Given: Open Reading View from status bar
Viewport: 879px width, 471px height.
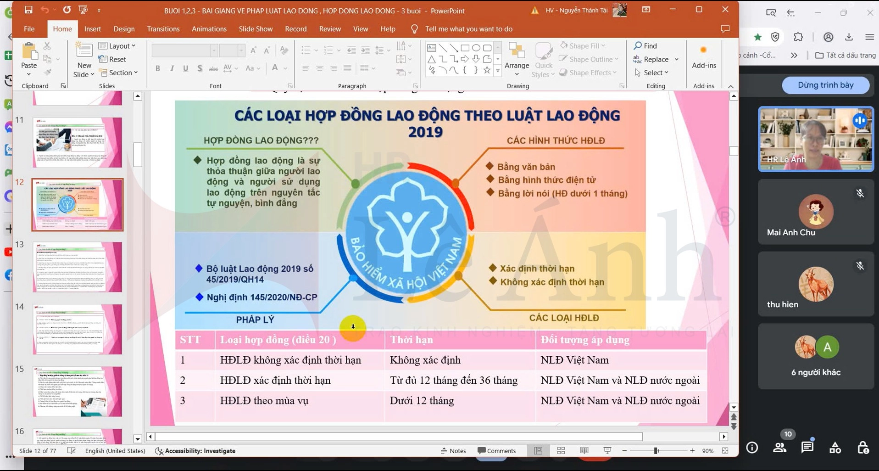Looking at the screenshot, I should click(x=584, y=451).
